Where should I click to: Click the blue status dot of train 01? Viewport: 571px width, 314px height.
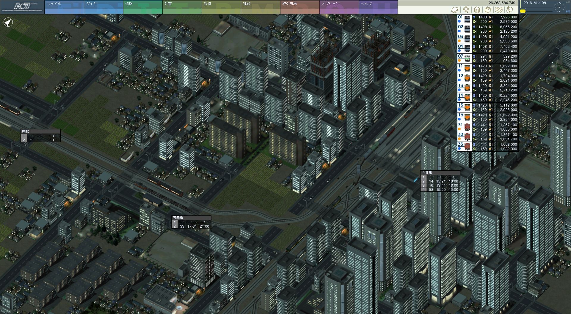[x=459, y=22]
